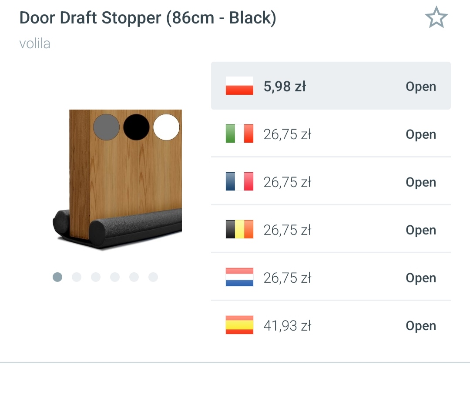Click the gray color circle on image

[x=107, y=127]
